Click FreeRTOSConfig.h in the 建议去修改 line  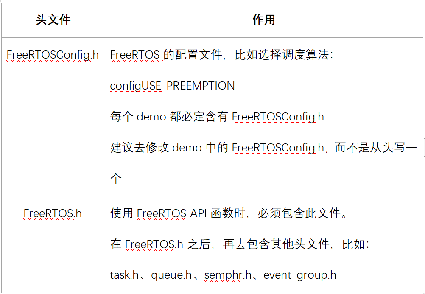click(278, 148)
